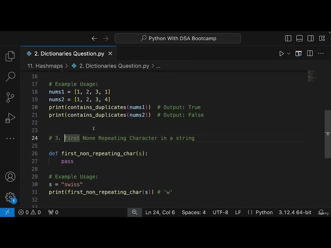This screenshot has height=248, width=331.
Task: Toggle the bottom Panel layout button
Action: (x=299, y=38)
